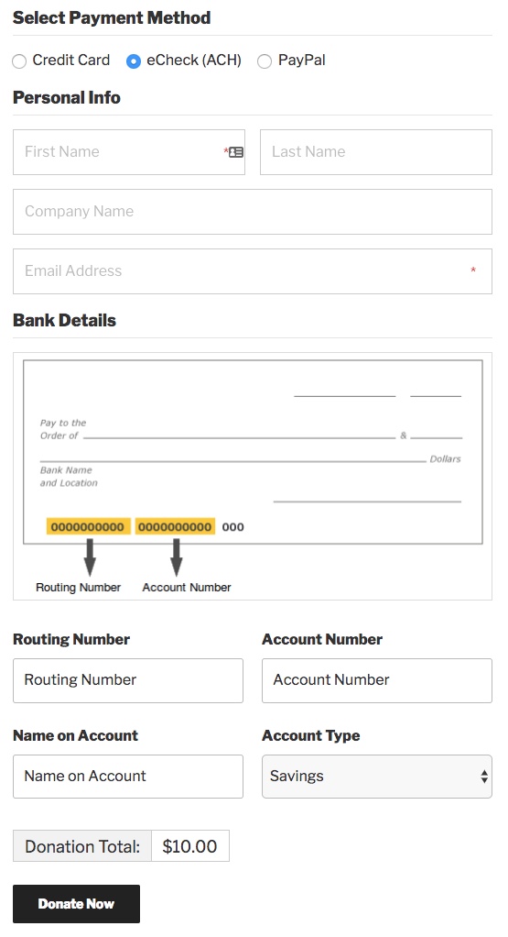This screenshot has height=937, width=508.
Task: Click the yellow routing number highlight on check
Action: coord(88,526)
